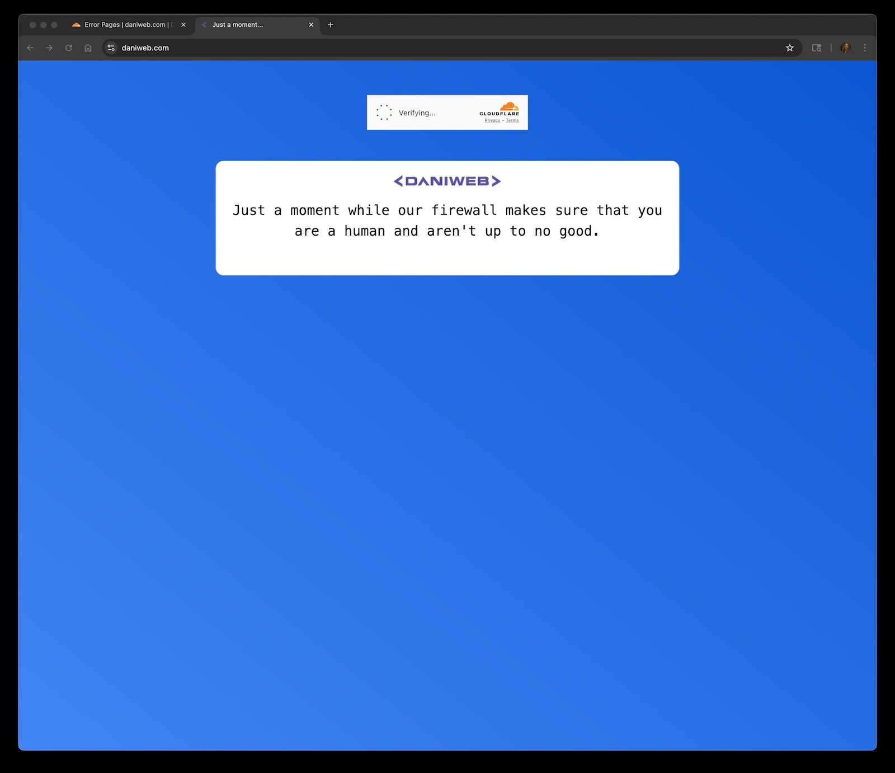The height and width of the screenshot is (773, 895).
Task: Click the red window close button
Action: [32, 25]
